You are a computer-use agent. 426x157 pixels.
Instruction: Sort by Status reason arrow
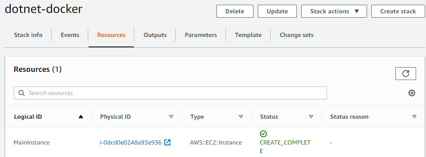(x=414, y=117)
